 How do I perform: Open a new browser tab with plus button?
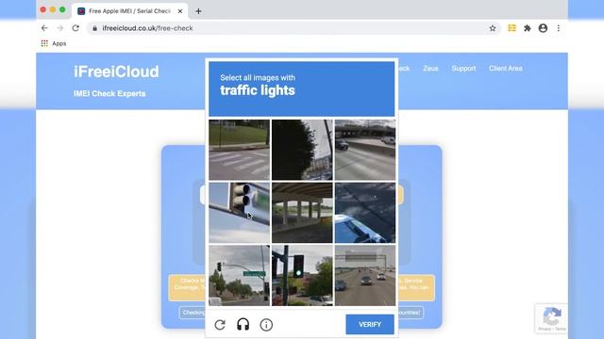198,11
